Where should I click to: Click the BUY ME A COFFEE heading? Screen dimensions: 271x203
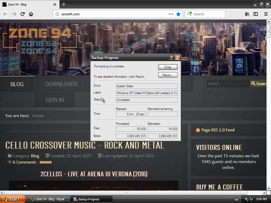(x=219, y=187)
